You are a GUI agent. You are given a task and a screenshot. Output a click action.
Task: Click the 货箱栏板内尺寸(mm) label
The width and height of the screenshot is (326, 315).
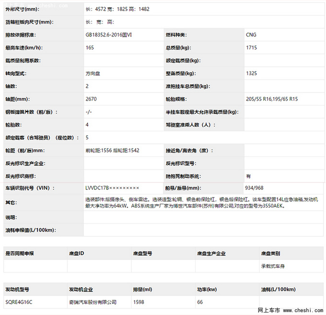click(29, 22)
